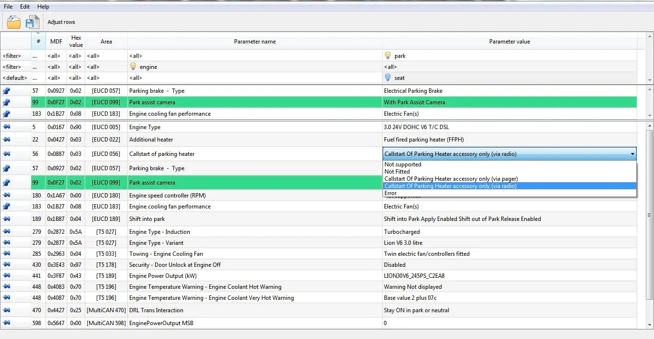Pin the Engine Type row

(x=7, y=127)
